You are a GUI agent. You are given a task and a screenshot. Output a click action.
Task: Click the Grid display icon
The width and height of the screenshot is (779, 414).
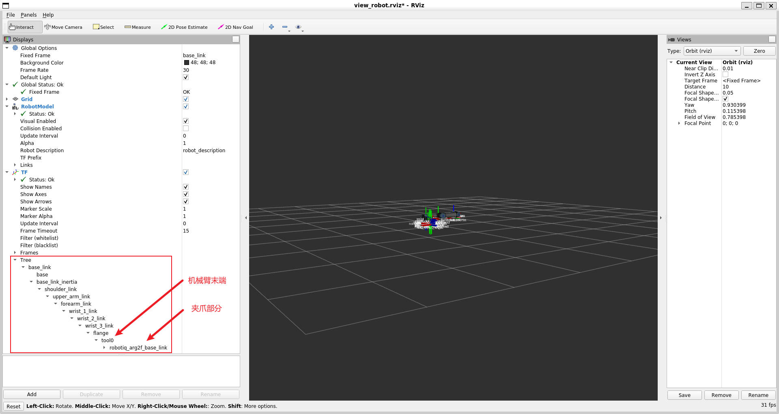pyautogui.click(x=15, y=99)
